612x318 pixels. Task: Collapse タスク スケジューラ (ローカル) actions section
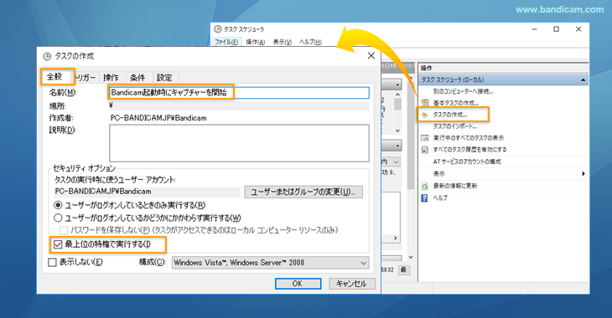(583, 79)
